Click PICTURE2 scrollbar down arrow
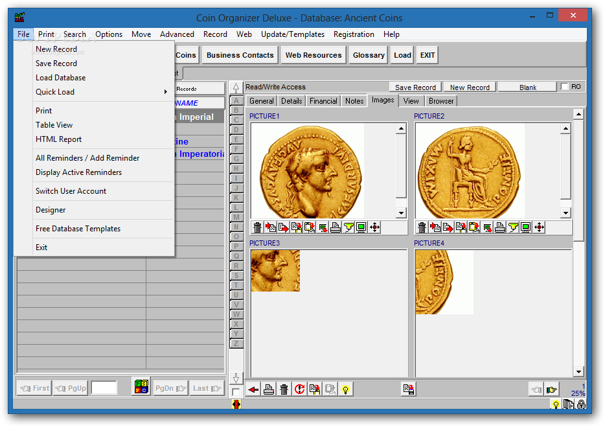 565,213
